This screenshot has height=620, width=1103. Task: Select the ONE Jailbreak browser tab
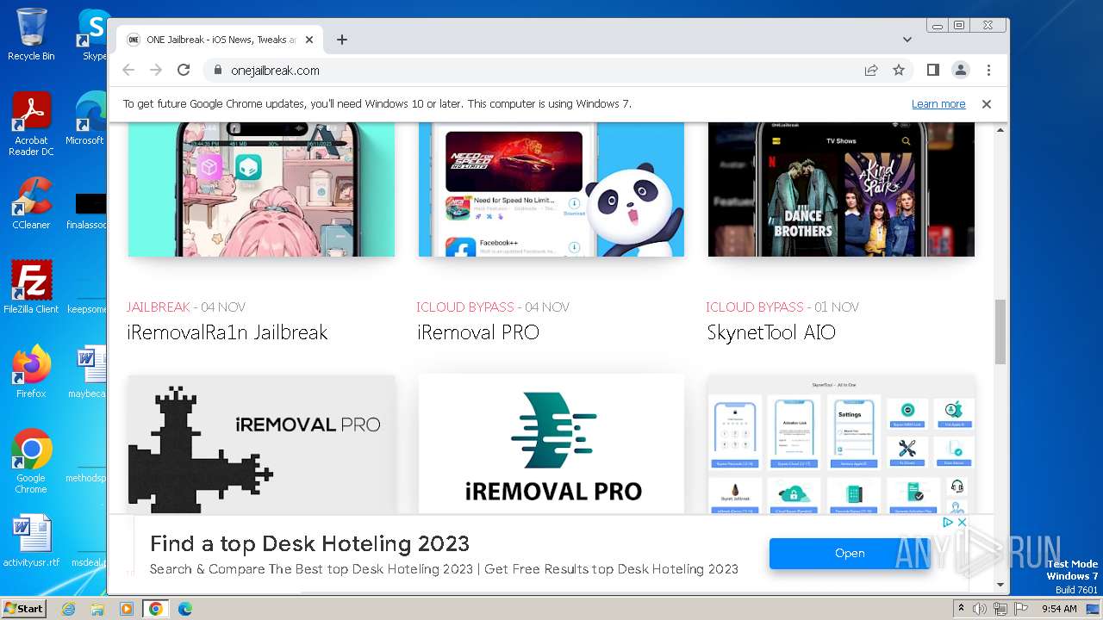pos(221,40)
